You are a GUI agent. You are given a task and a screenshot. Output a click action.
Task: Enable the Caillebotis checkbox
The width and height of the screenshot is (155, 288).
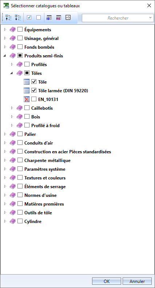click(27, 108)
